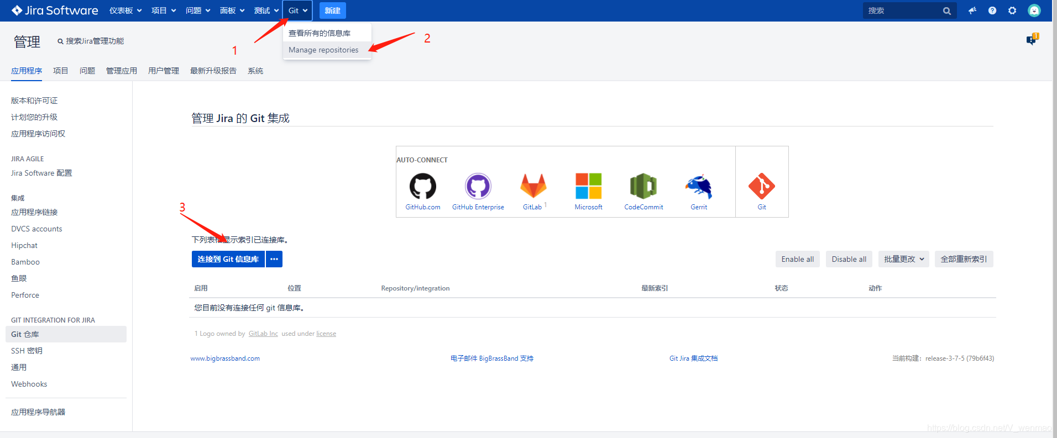
Task: Open Bamboo in sidebar
Action: pos(25,262)
